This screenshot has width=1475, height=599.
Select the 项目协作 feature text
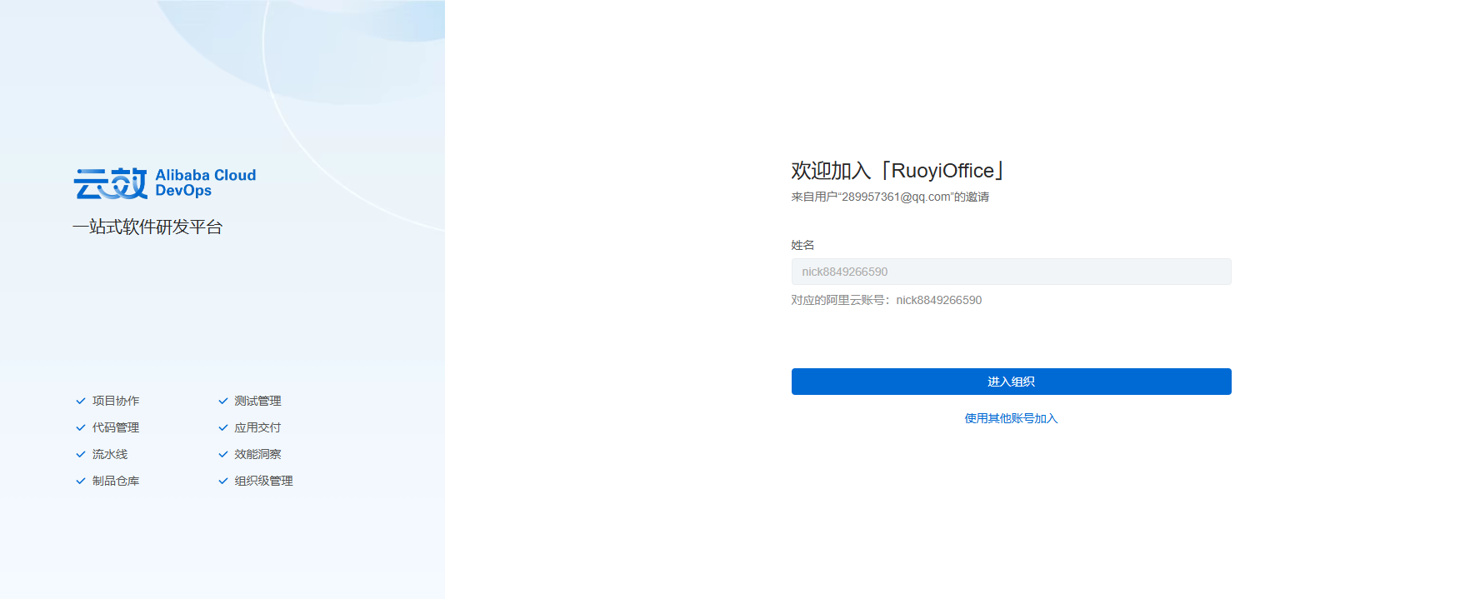pyautogui.click(x=116, y=401)
